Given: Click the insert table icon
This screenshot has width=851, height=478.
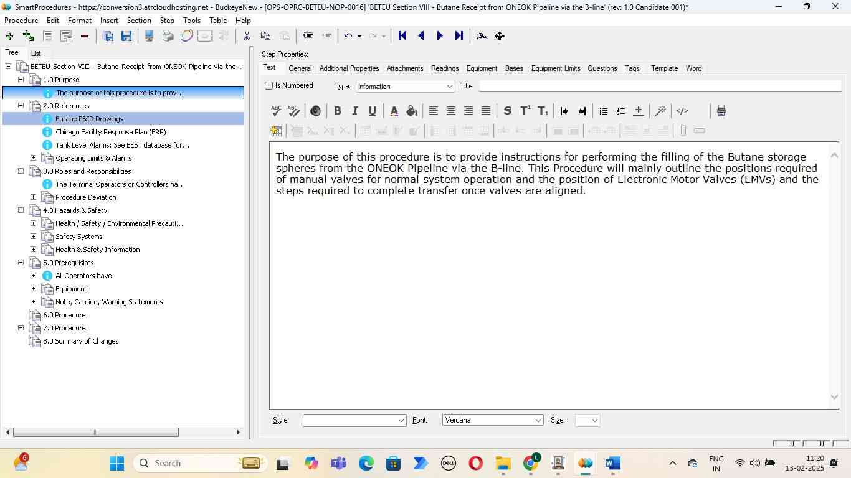Looking at the screenshot, I should (x=276, y=131).
